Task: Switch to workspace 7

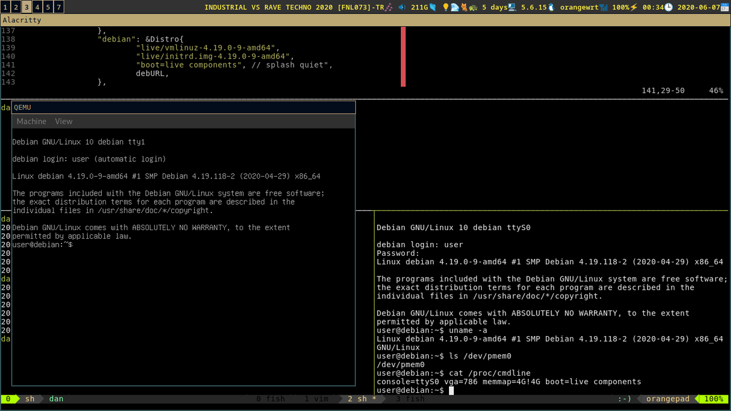Action: 58,7
